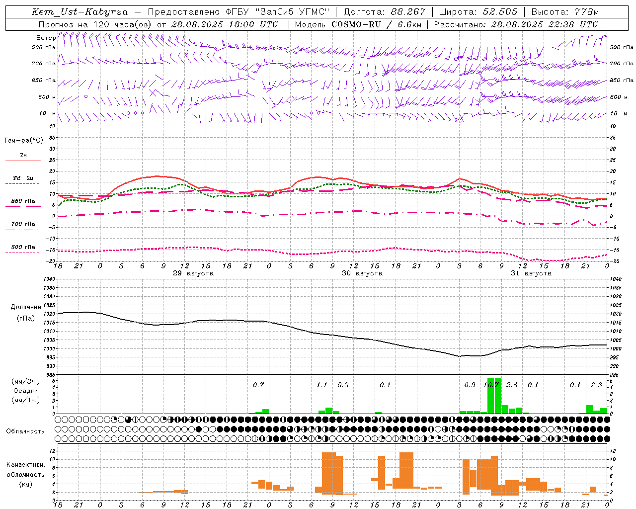This screenshot has height=509, width=636.
Task: Click the Модель COSMO-RU / 6.6км label
Action: point(359,24)
